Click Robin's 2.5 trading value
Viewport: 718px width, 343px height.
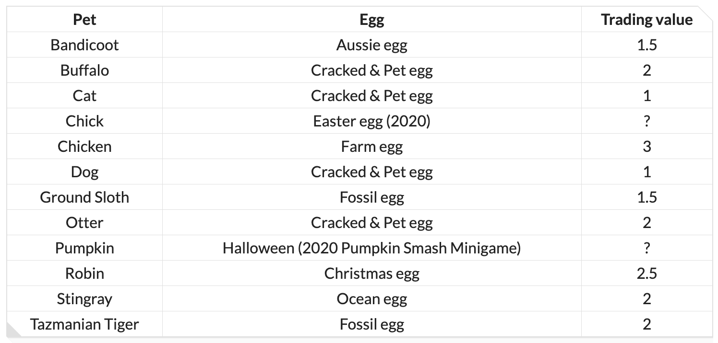click(x=647, y=274)
